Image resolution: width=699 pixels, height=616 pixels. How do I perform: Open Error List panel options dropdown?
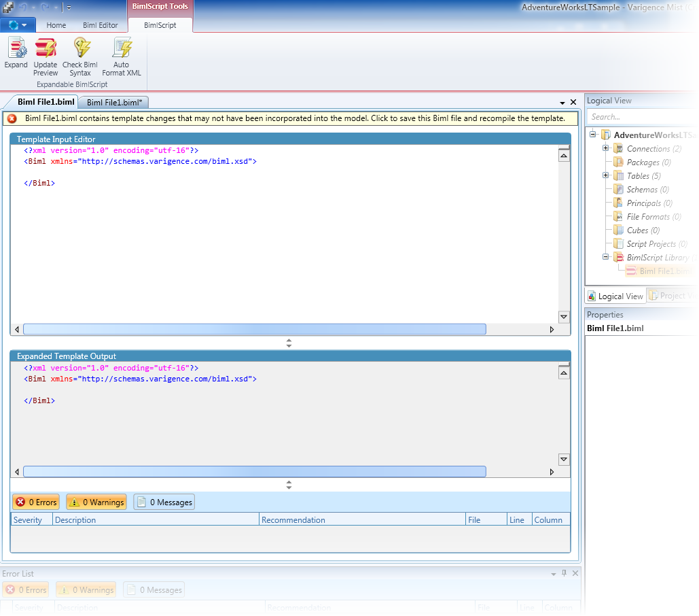554,574
